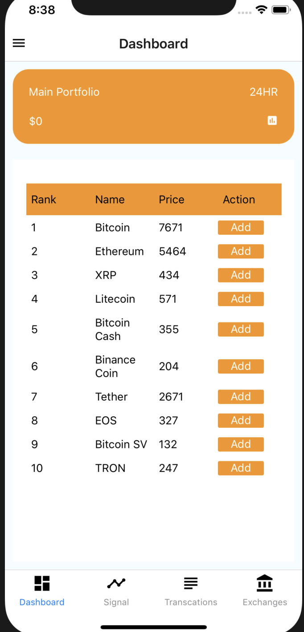Add TRON using its Add button
The width and height of the screenshot is (304, 632).
coord(241,468)
